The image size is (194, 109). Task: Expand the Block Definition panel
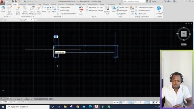[x=28, y=17]
